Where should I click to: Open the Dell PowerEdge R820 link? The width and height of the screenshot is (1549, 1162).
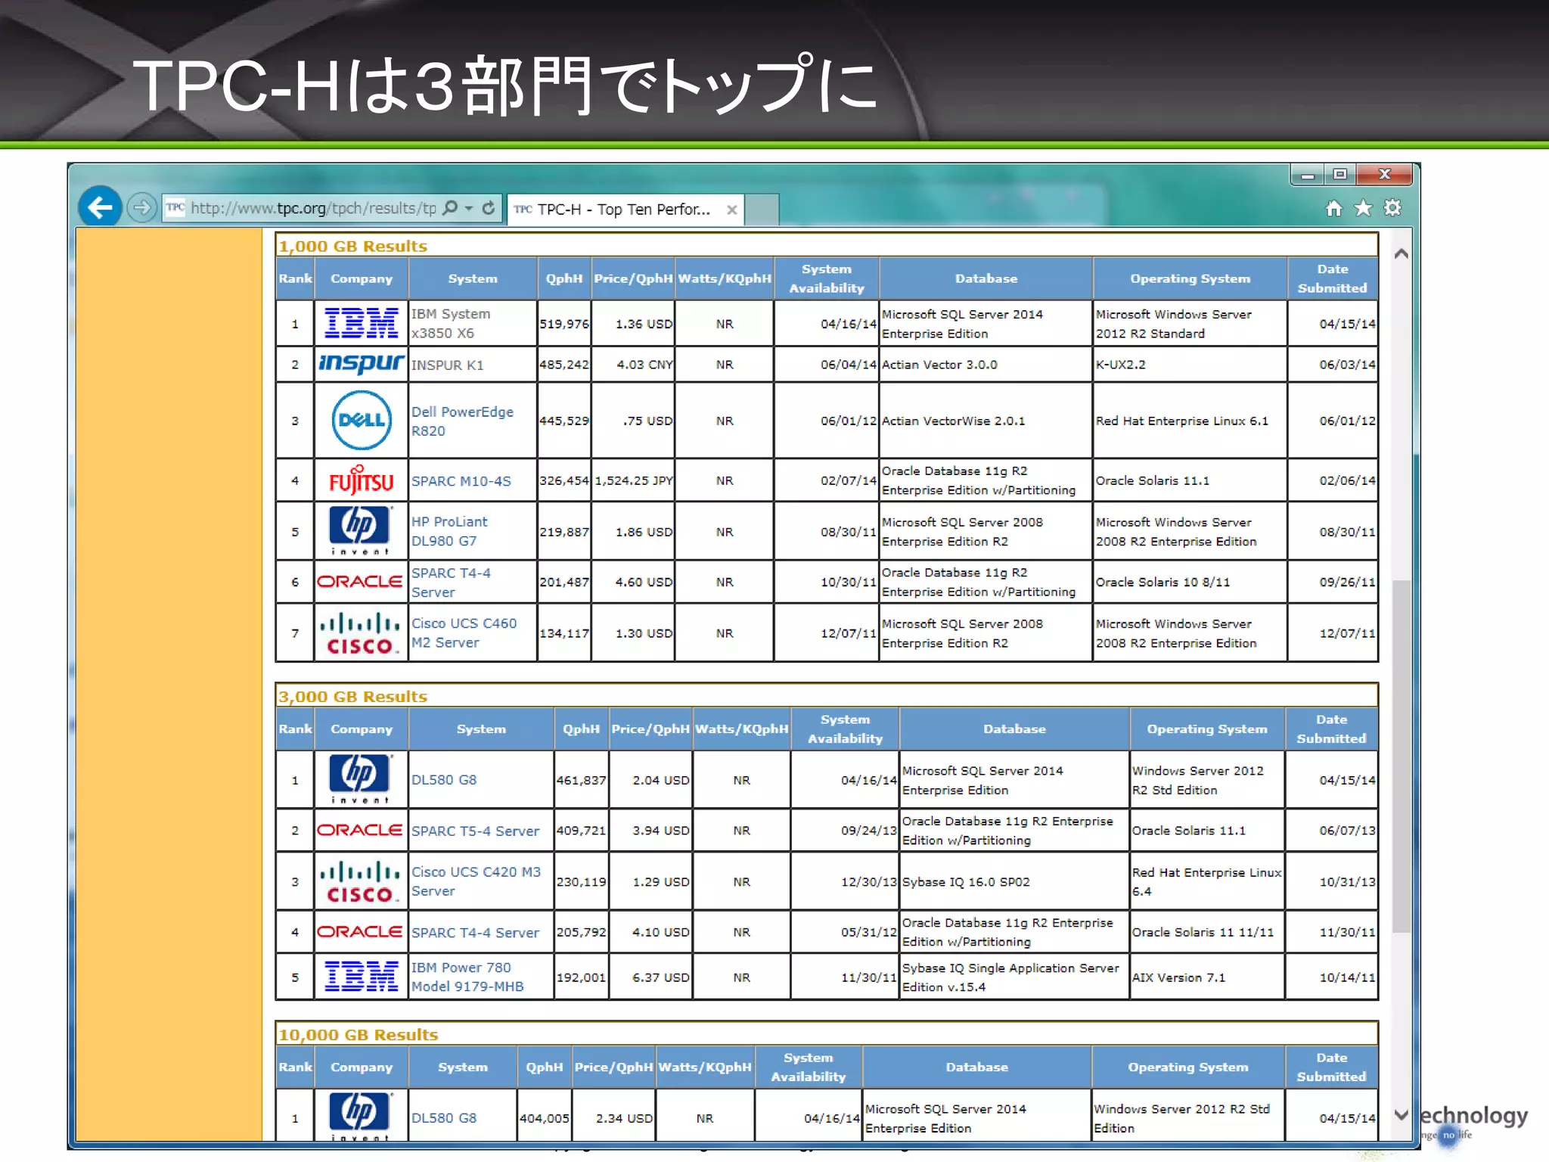[x=462, y=421]
